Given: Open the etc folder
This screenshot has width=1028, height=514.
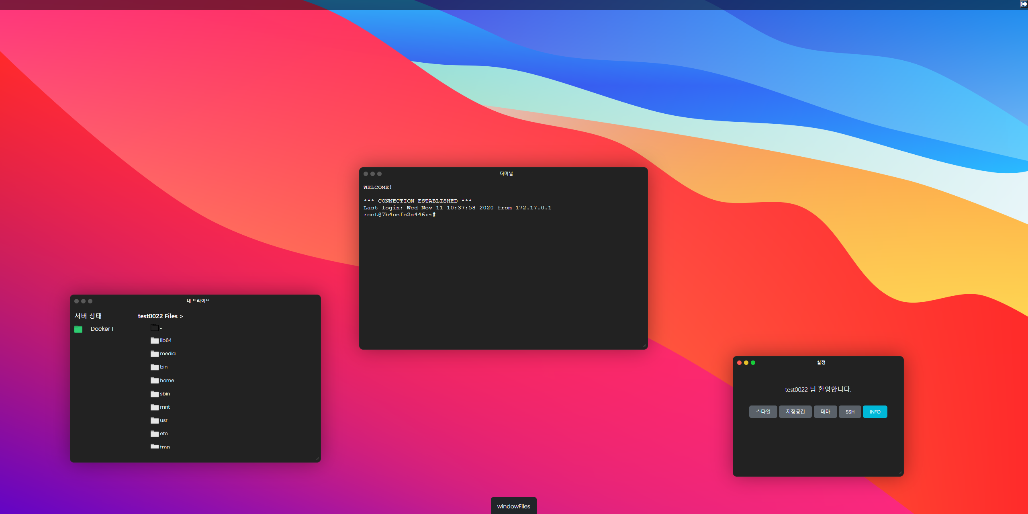Looking at the screenshot, I should click(159, 434).
